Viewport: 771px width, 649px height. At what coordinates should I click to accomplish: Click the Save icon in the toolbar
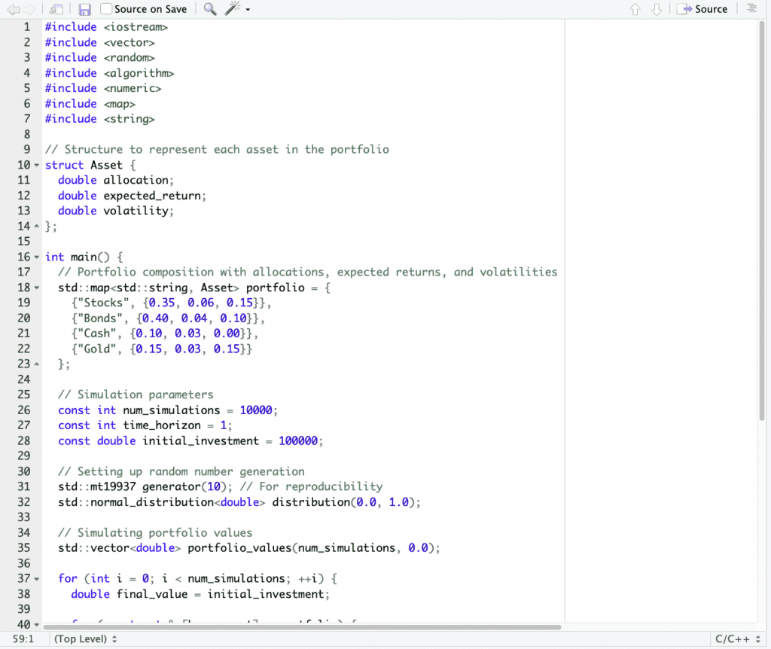84,8
